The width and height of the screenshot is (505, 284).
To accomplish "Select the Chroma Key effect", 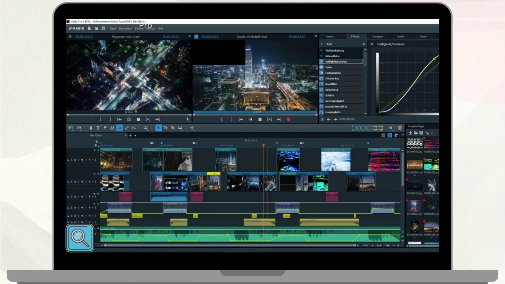I will [x=332, y=78].
